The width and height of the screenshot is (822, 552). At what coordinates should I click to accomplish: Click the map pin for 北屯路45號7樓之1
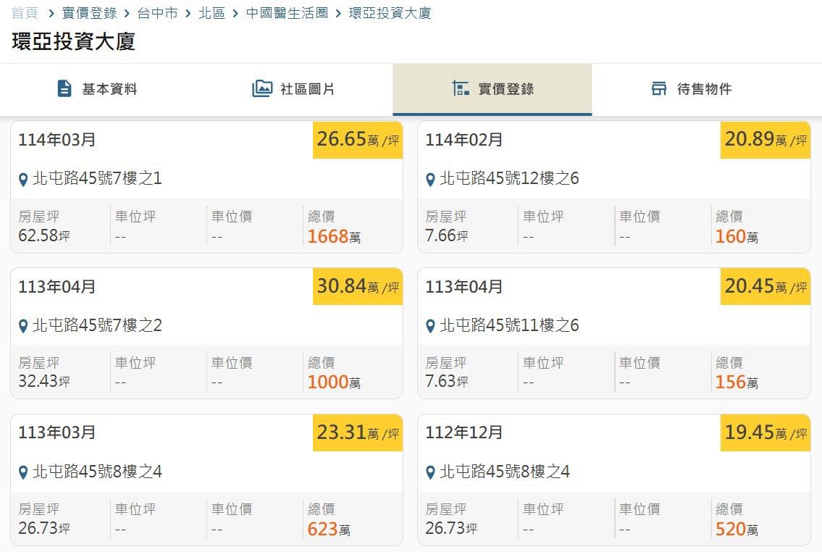click(23, 180)
